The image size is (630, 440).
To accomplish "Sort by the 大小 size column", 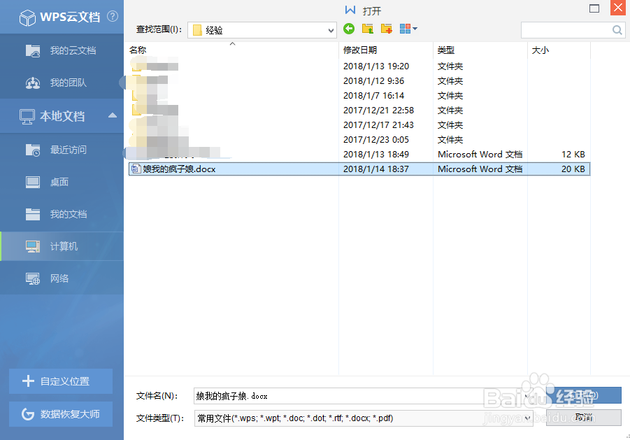I will pyautogui.click(x=540, y=50).
